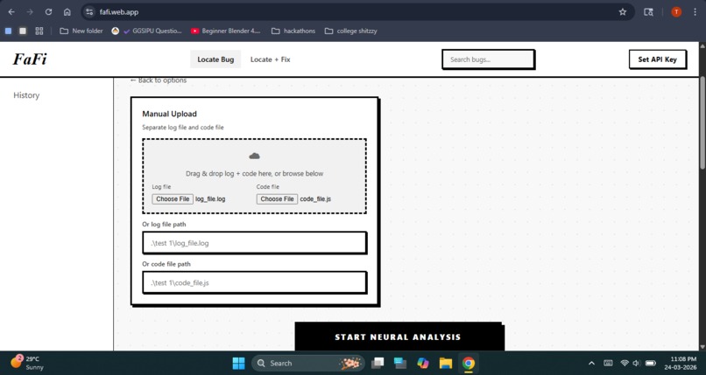Focus the log file path field
Image resolution: width=706 pixels, height=375 pixels.
click(254, 243)
